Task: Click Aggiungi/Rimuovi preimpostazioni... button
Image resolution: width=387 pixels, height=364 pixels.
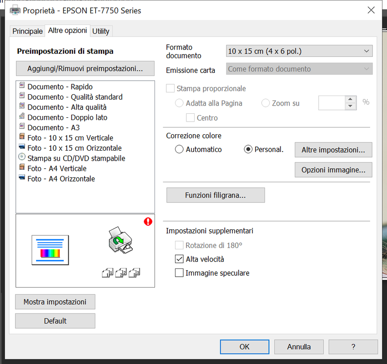Action: point(85,68)
